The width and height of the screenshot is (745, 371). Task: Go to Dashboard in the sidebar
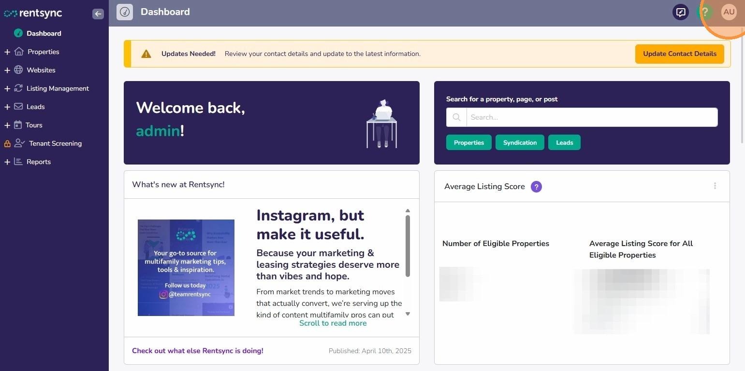44,33
